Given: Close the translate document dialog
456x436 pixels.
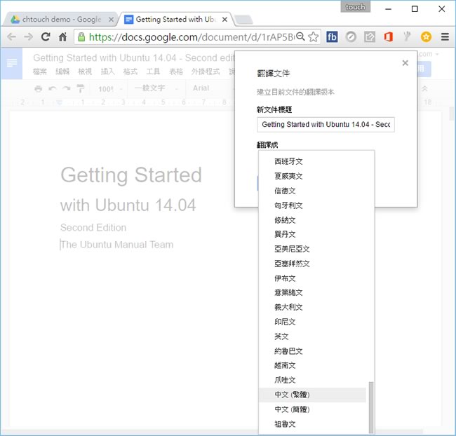Looking at the screenshot, I should tap(405, 63).
